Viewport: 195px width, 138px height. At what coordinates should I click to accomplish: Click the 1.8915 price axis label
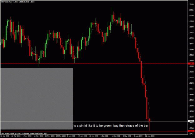[x=191, y=100]
